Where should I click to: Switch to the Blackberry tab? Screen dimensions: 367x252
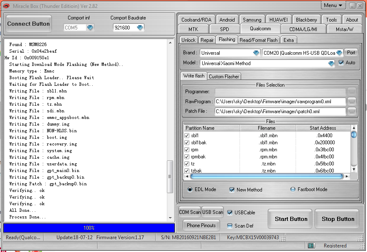click(x=306, y=19)
